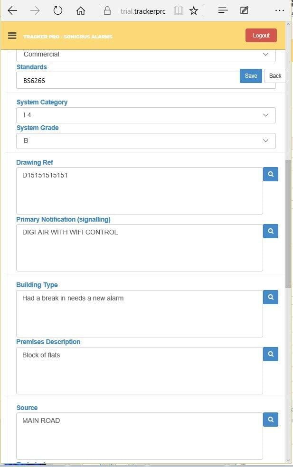Navigate back with browser arrow
Screen dimensions: 293x467
[13, 10]
